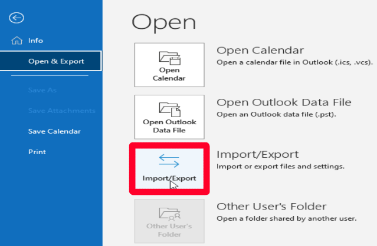Click the back arrow icon

[x=17, y=18]
